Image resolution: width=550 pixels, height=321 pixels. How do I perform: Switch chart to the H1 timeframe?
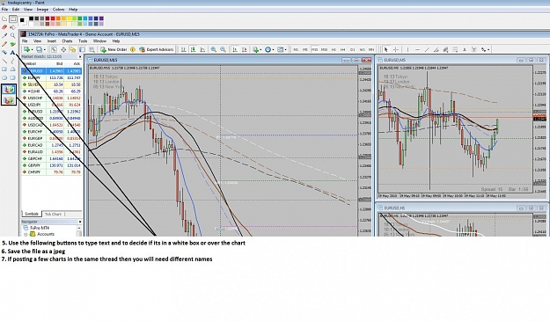pos(334,50)
